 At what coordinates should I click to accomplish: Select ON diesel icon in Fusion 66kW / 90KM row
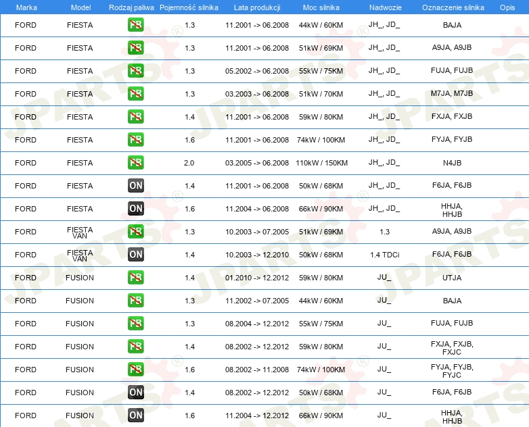coord(135,416)
